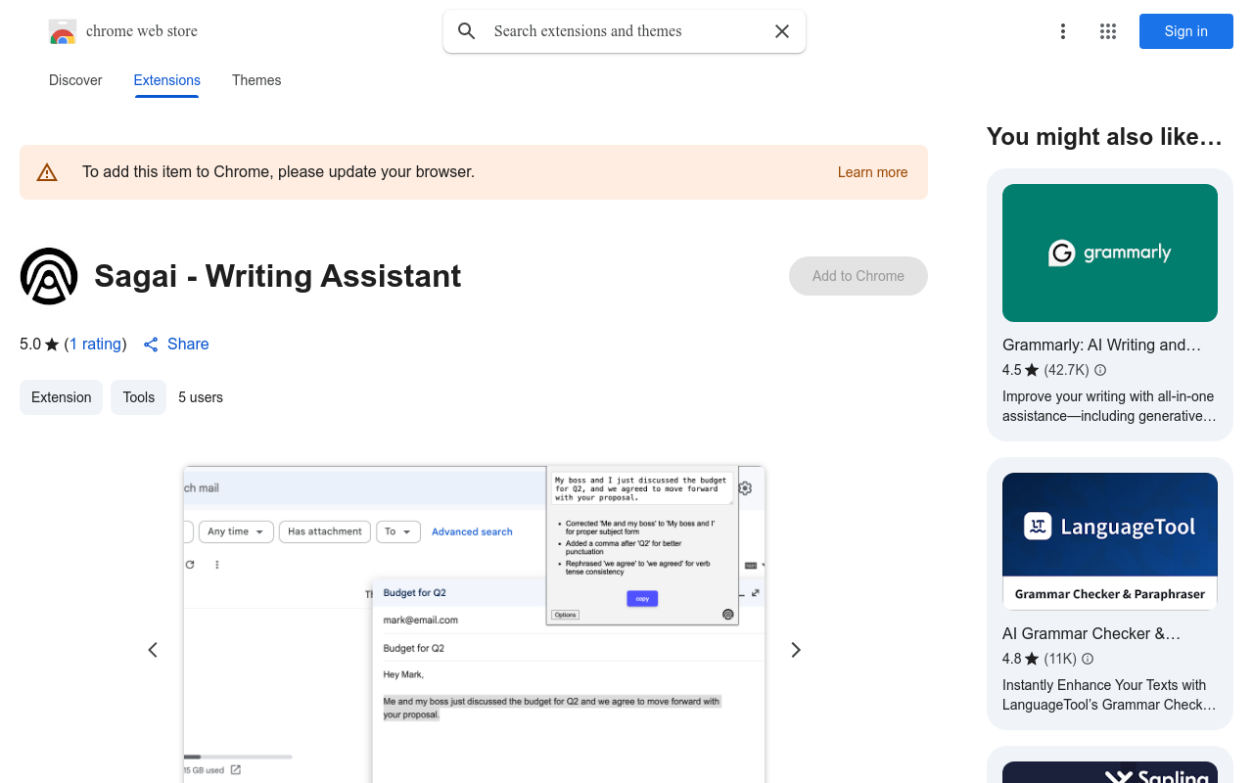Screen dimensions: 1253x783
Task: Click info icon next to Grammarly 42.7K rating
Action: pos(1100,370)
